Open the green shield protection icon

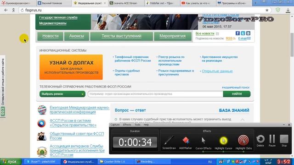[x=278, y=10]
